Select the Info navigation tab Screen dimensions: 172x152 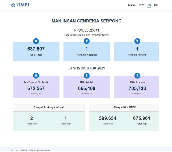click(x=149, y=5)
